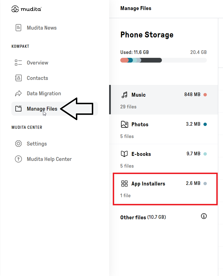Go to the Overview page

[37, 63]
